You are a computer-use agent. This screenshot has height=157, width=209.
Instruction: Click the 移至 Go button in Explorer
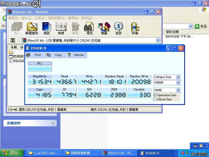[x=201, y=26]
